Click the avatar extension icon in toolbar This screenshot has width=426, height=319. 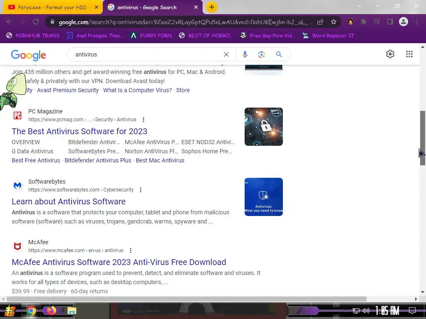pos(350,22)
